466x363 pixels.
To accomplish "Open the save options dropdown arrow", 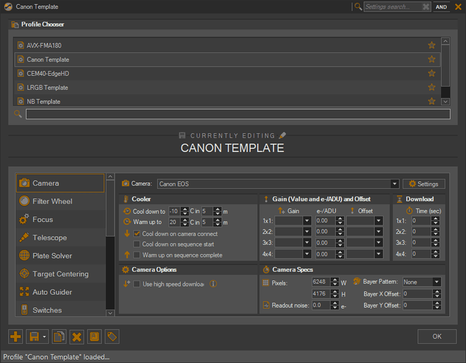I will (x=45, y=336).
